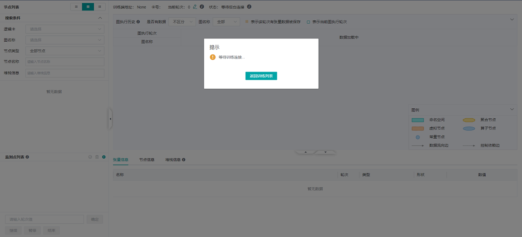Viewport: 522px width, 237px height.
Task: Switch to the 节点信息 tab
Action: click(x=147, y=160)
